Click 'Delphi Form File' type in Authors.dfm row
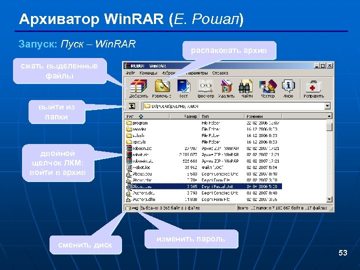360x270 pixels. tap(215, 199)
